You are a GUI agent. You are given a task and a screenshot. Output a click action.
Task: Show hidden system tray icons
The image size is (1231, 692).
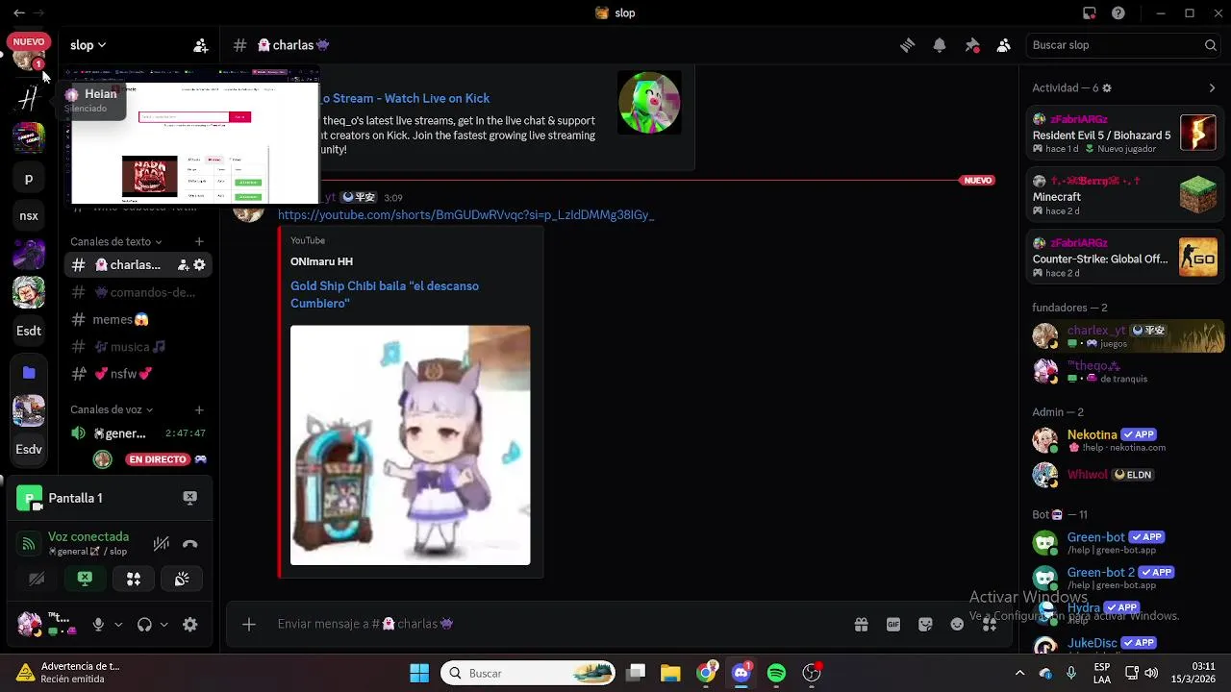1019,673
